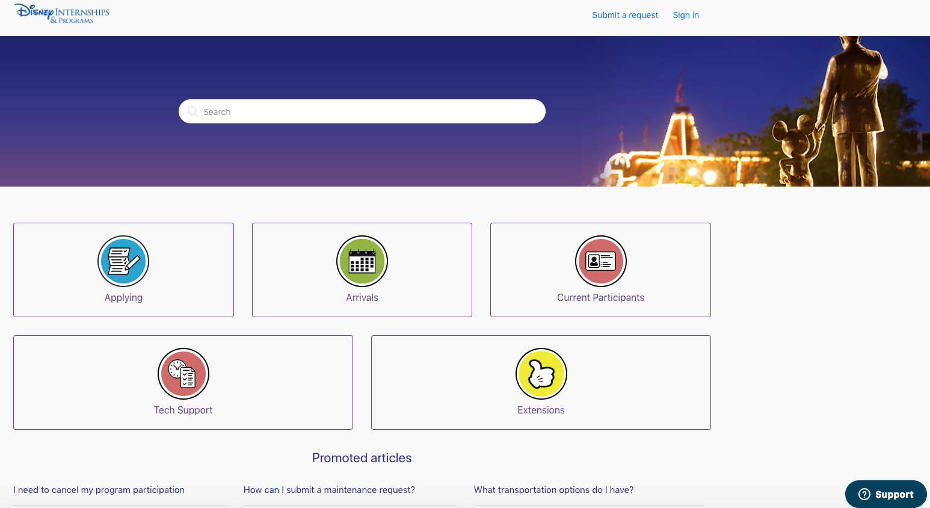The image size is (930, 508).
Task: Open the Support help widget
Action: tap(885, 494)
